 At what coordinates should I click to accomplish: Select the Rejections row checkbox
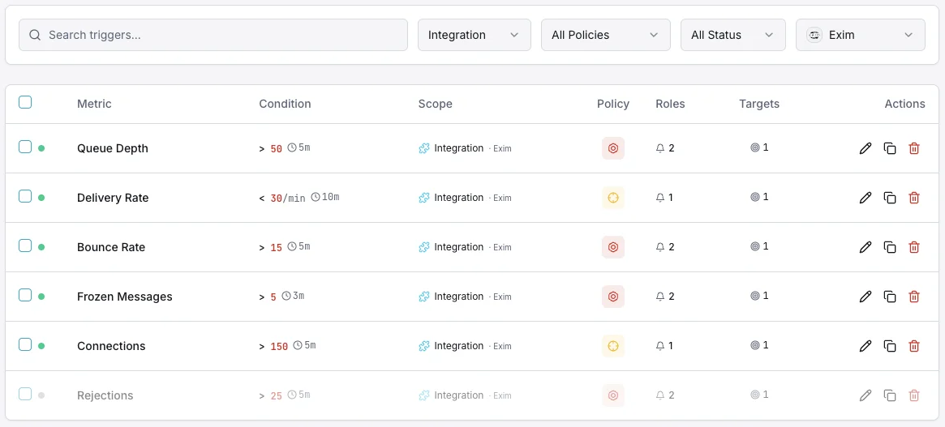pos(24,394)
